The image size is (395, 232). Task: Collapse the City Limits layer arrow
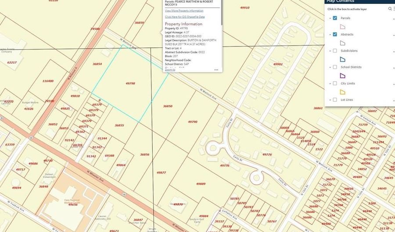(x=330, y=83)
